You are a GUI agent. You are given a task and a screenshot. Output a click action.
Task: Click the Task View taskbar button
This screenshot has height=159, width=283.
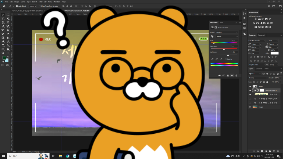point(53,156)
